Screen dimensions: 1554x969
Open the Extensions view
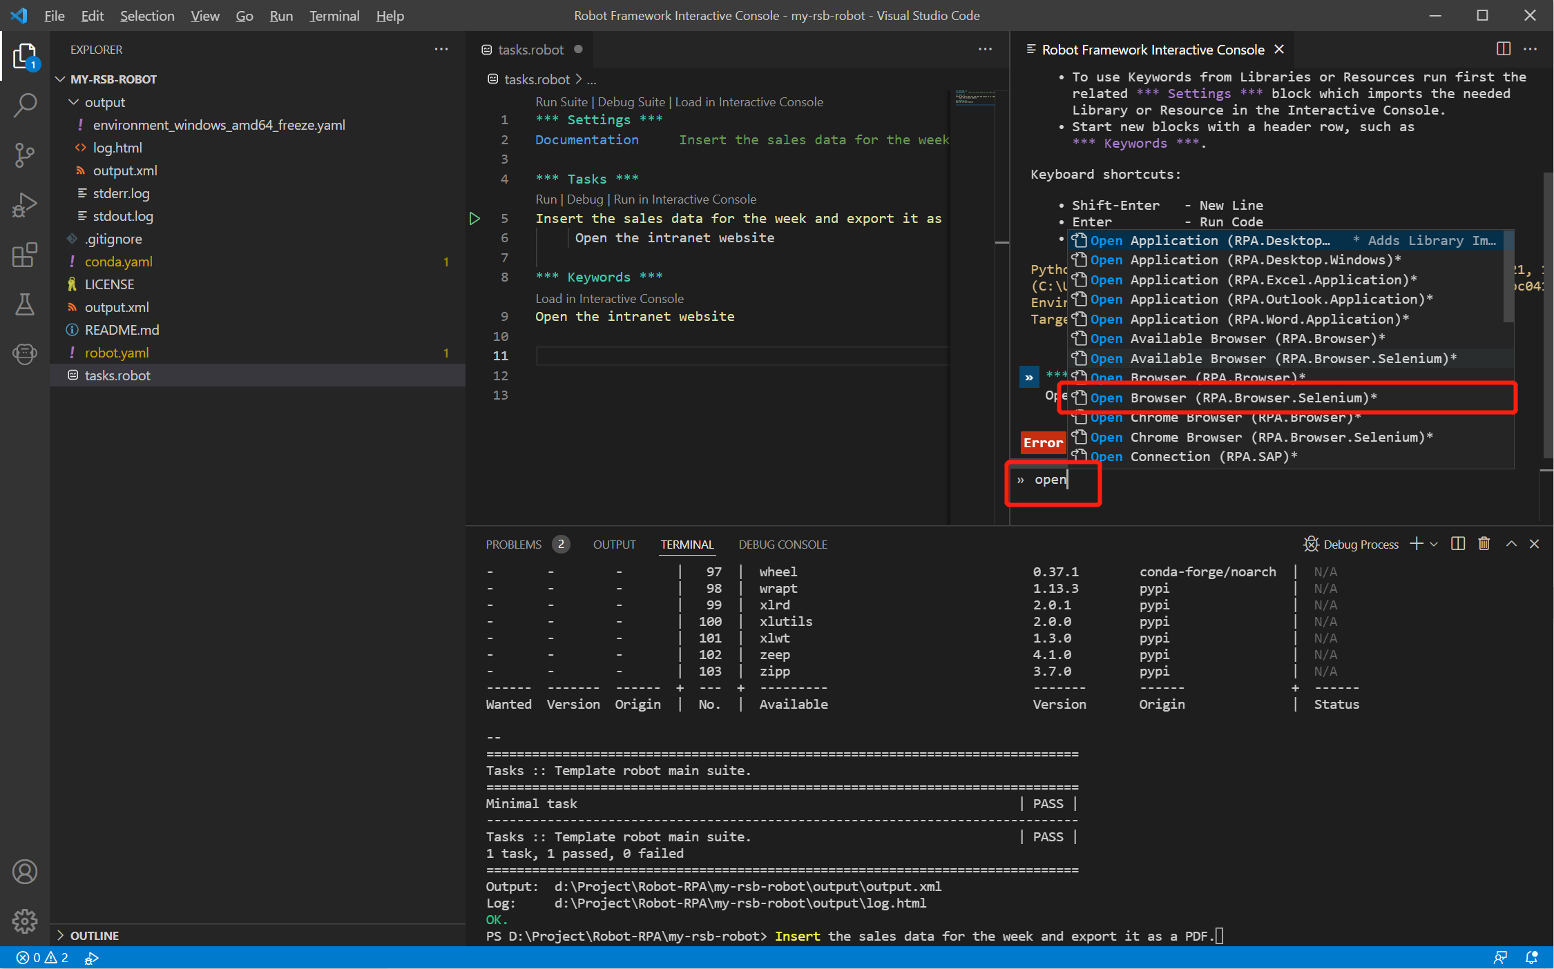click(25, 255)
